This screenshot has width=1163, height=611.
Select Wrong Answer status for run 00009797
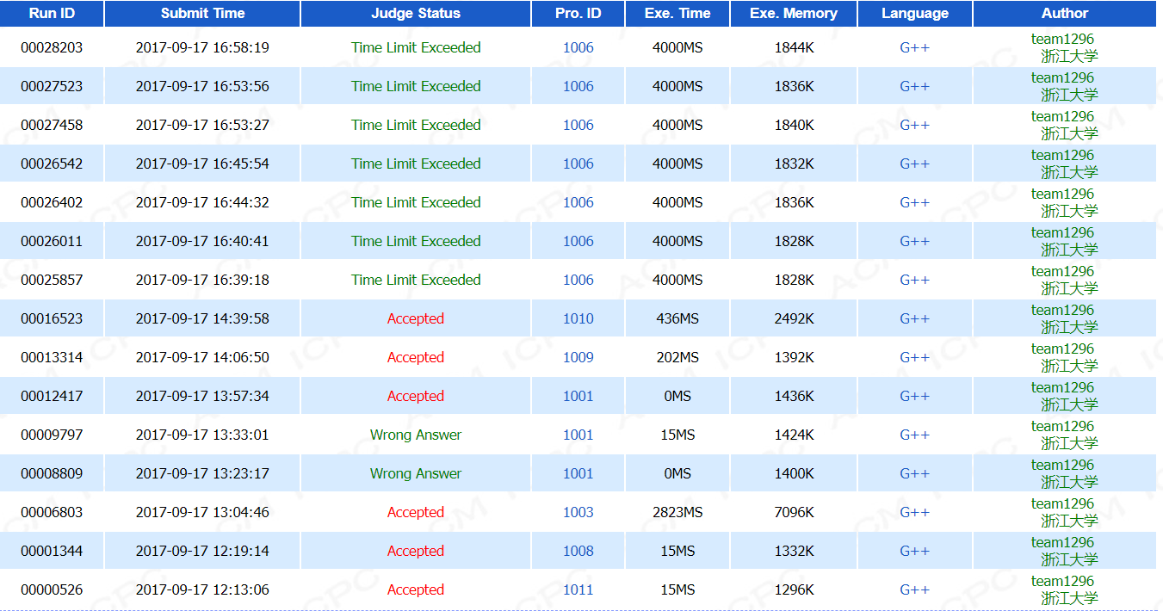(x=415, y=435)
